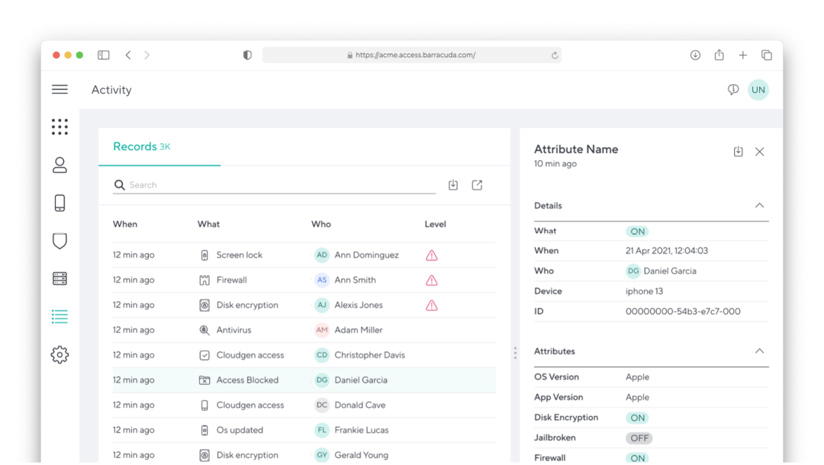Image resolution: width=824 pixels, height=465 pixels.
Task: Open Devices via sidebar phone icon
Action: (60, 203)
